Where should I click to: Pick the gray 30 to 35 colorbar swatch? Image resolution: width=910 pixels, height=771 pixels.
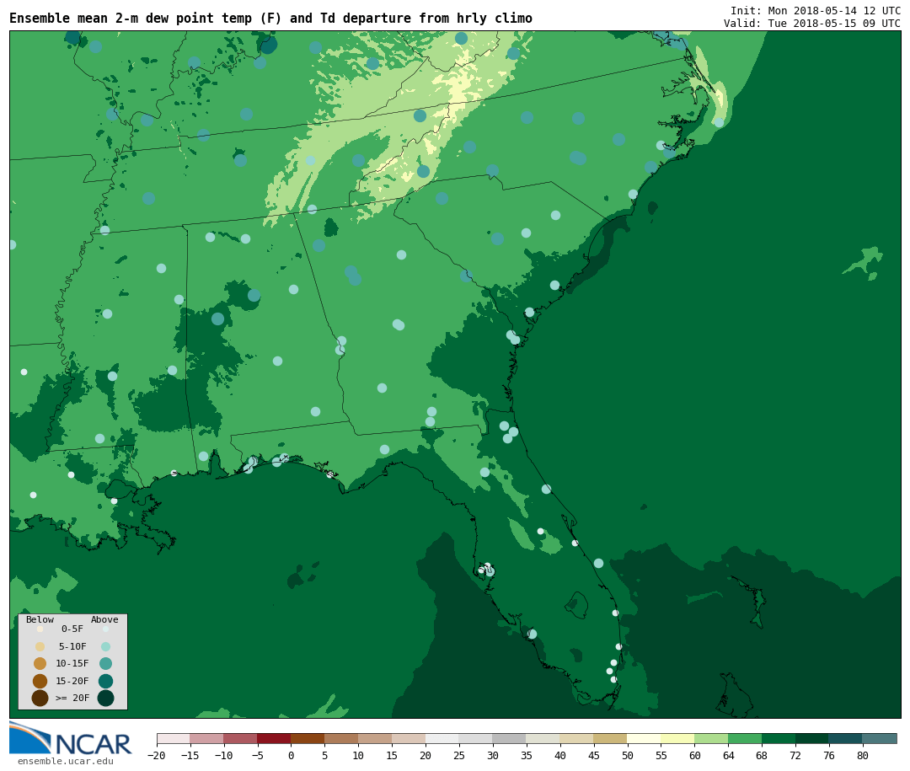click(510, 739)
